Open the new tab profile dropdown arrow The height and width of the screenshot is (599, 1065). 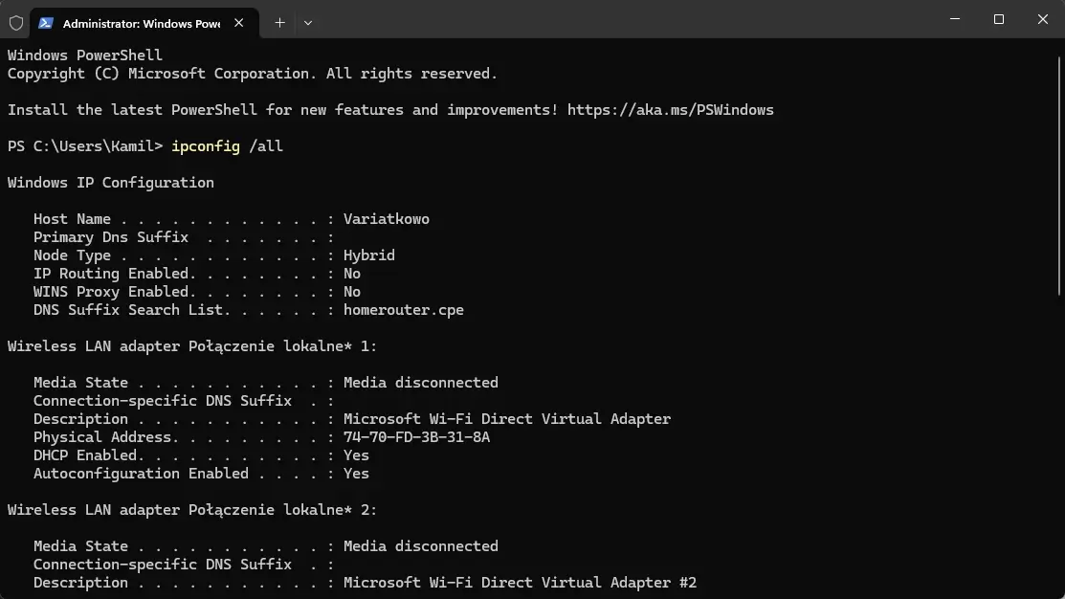(308, 23)
